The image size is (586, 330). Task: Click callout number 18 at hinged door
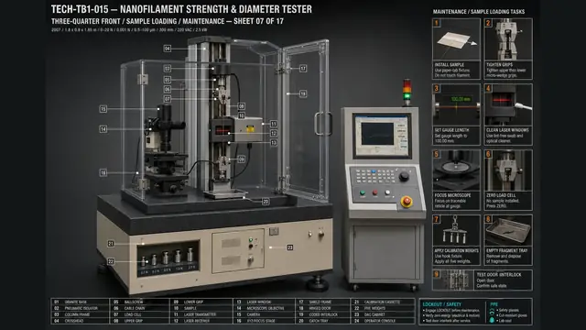coord(303,93)
